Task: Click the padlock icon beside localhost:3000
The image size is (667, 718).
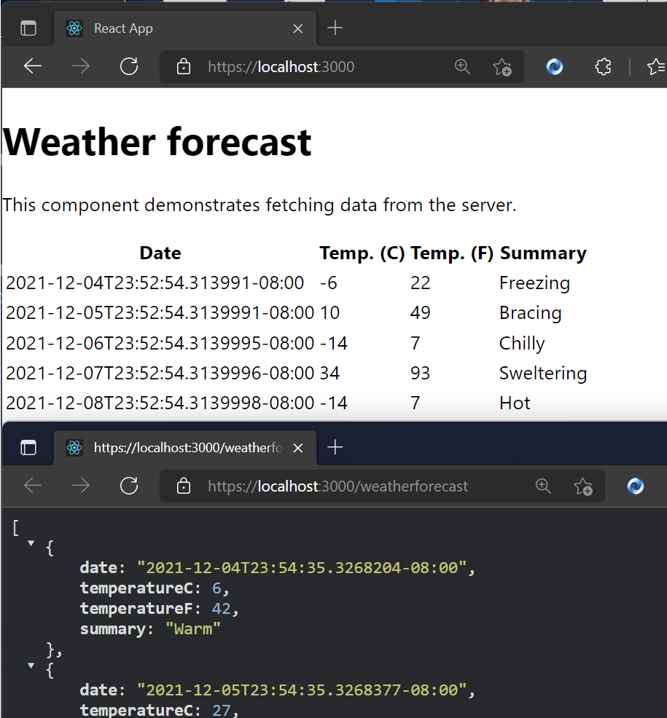Action: [183, 66]
